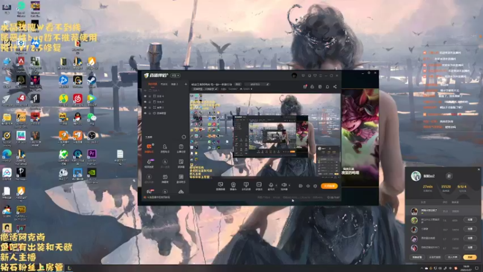Image resolution: width=483 pixels, height=272 pixels.
Task: Click the microphone icon in streaming toolbar
Action: click(x=270, y=185)
